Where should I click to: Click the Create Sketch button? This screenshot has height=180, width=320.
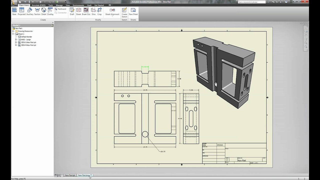point(124,12)
